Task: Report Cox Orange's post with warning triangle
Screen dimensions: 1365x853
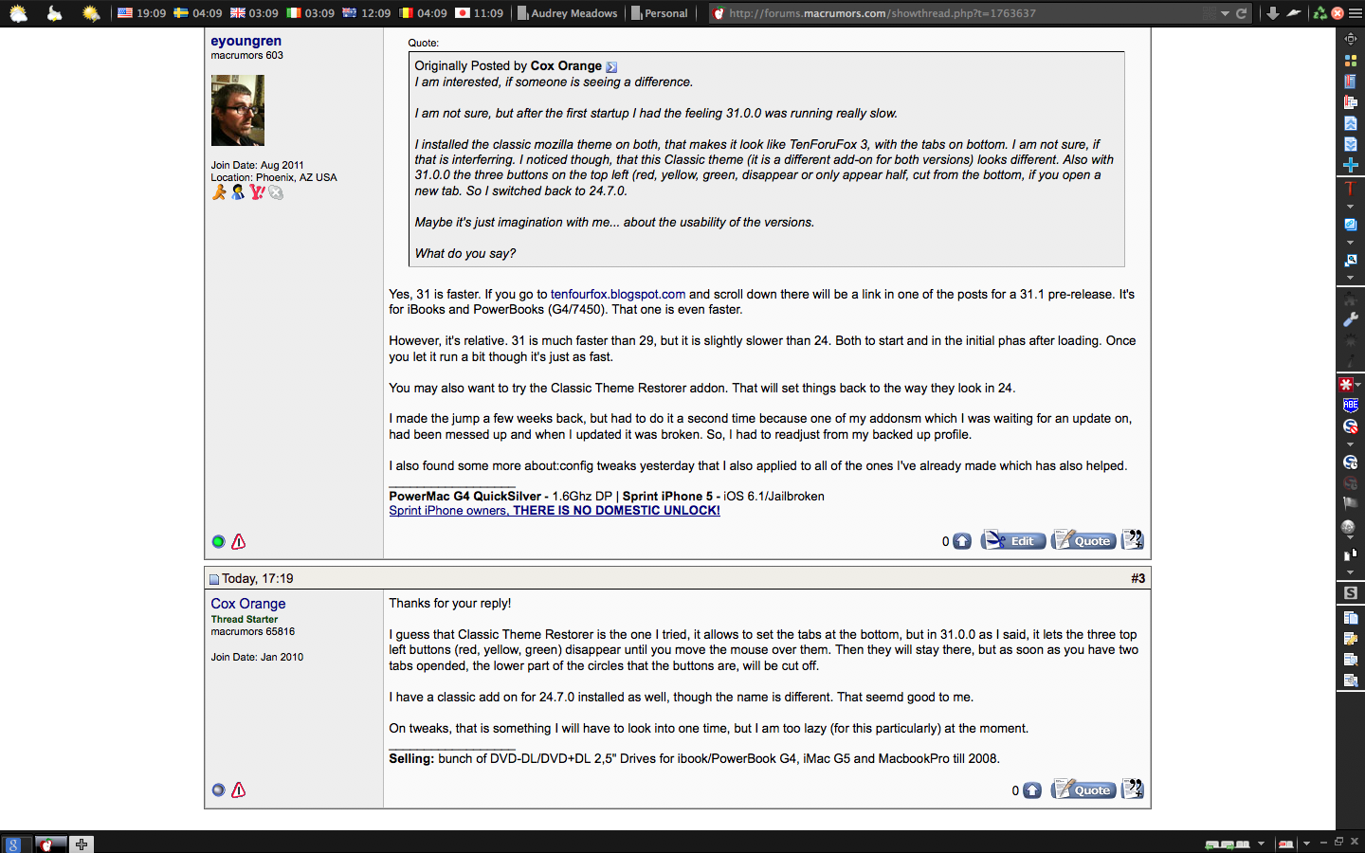Action: click(x=239, y=789)
